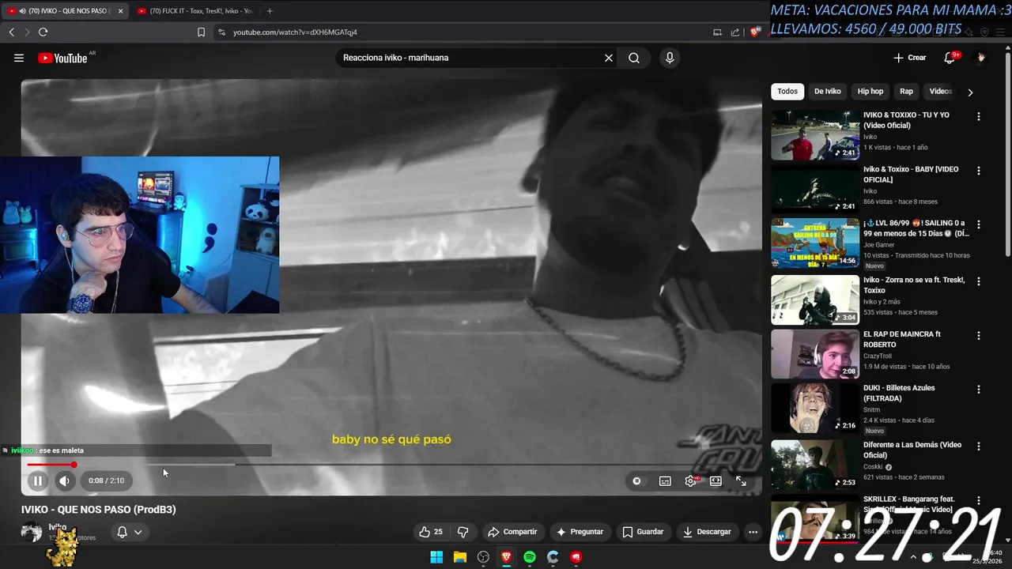
Task: Mute the video with the speaker icon
Action: pos(64,480)
